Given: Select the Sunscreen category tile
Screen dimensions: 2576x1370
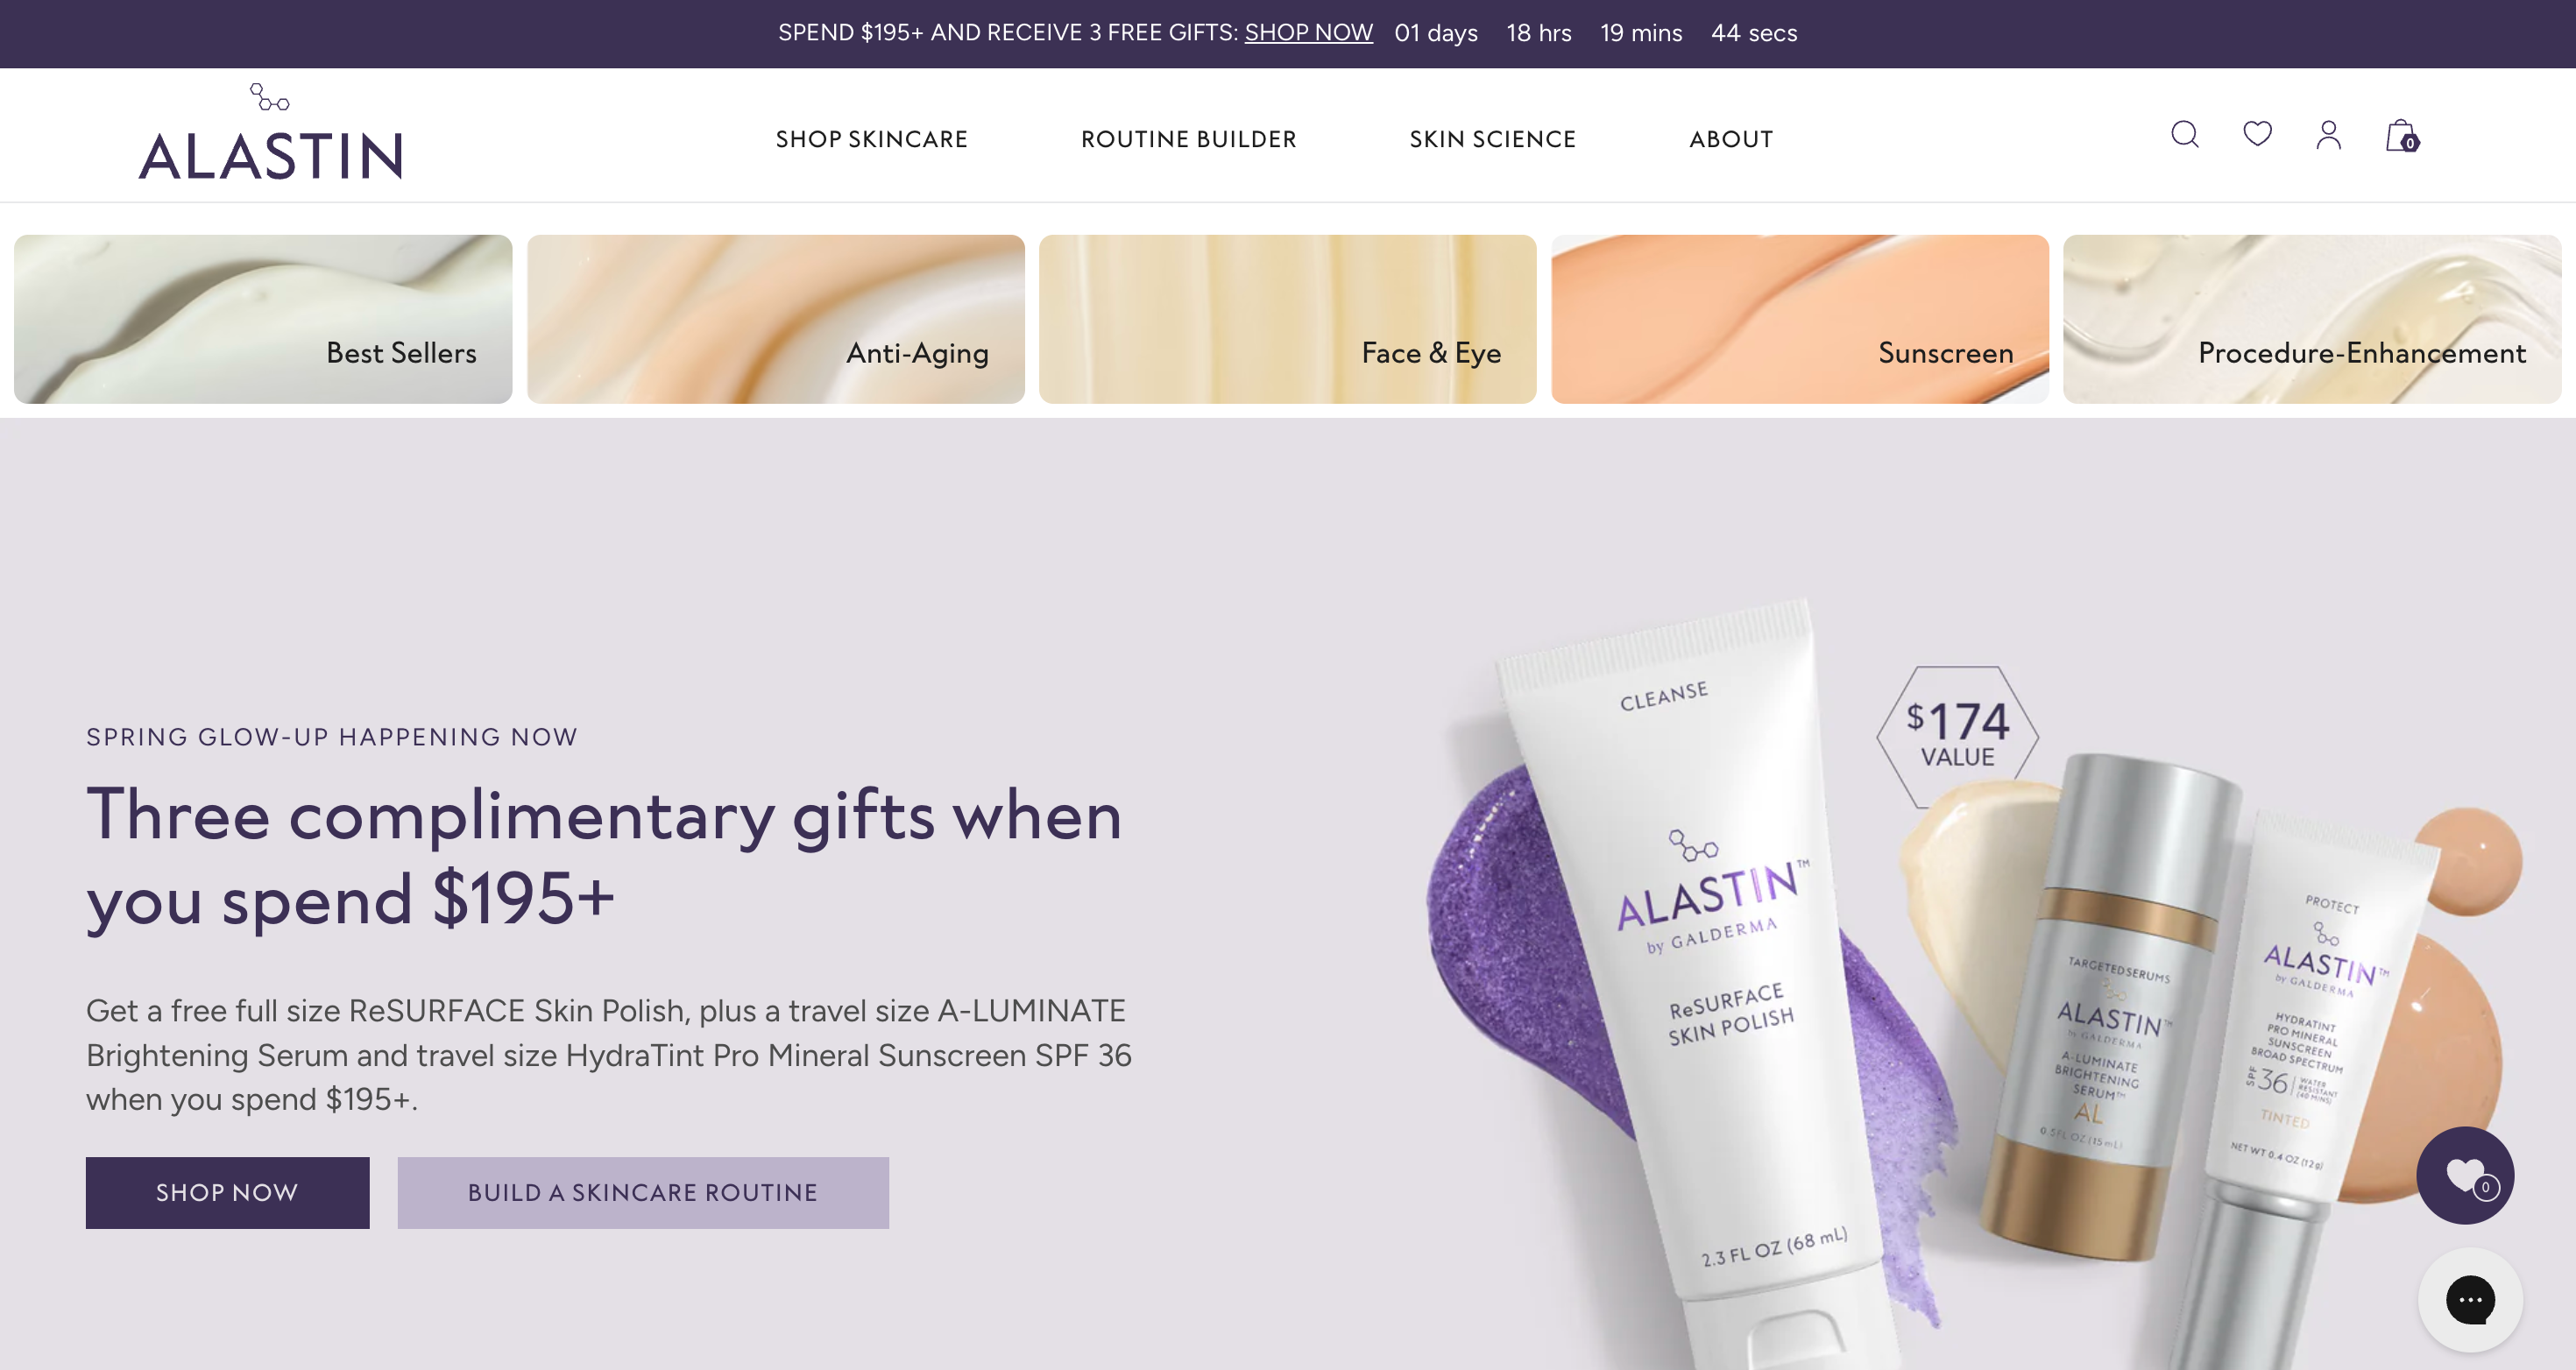Looking at the screenshot, I should (1799, 319).
